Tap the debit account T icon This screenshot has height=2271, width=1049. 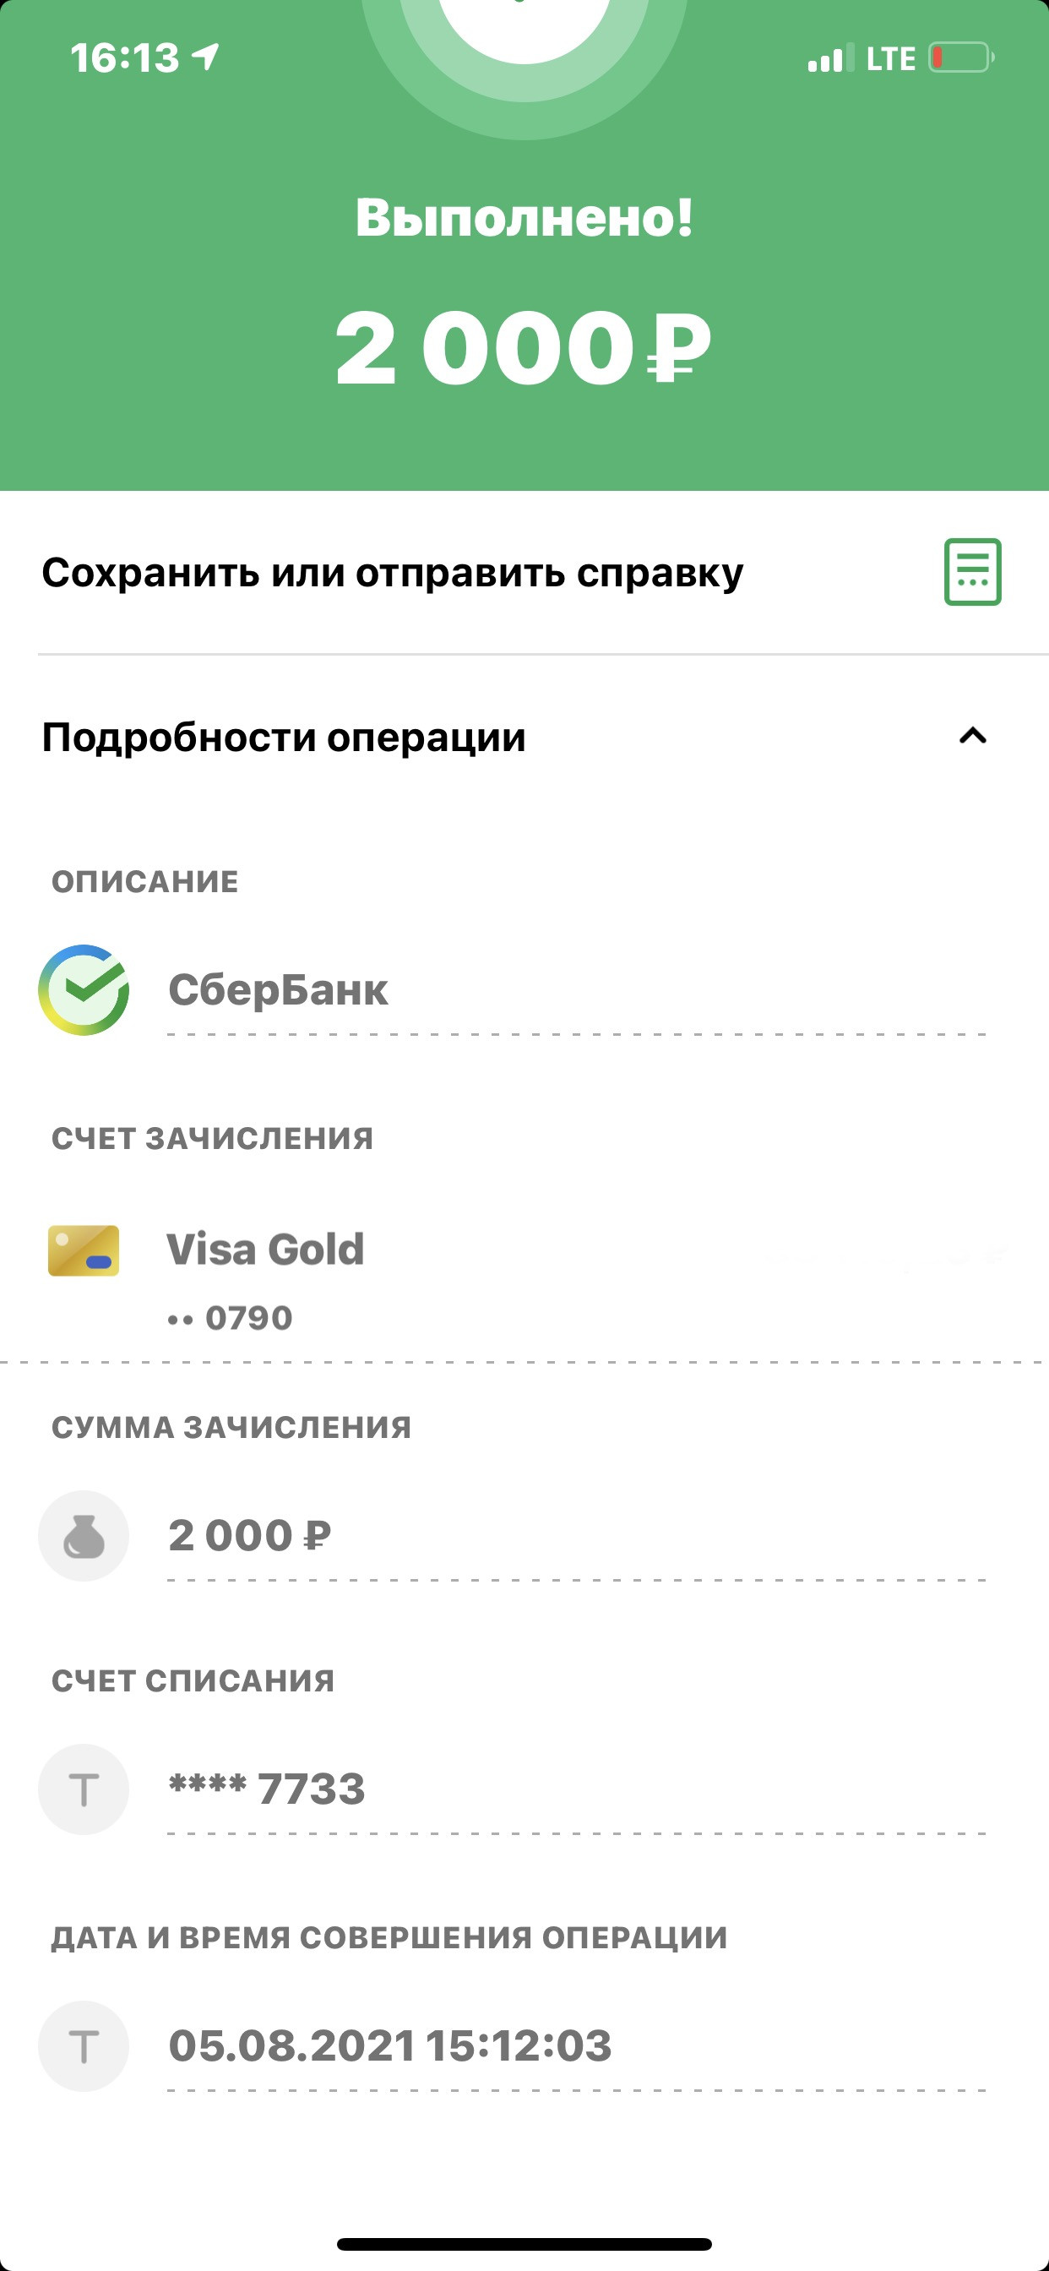coord(84,1789)
